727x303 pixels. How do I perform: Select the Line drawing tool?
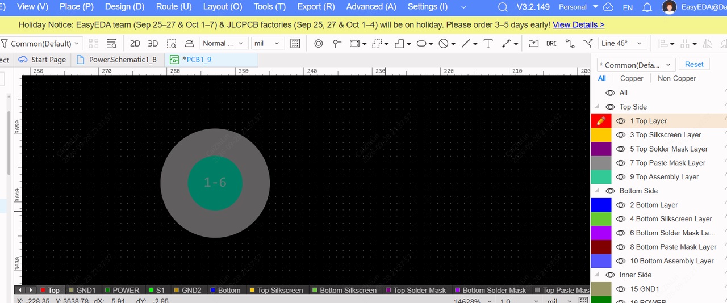466,44
